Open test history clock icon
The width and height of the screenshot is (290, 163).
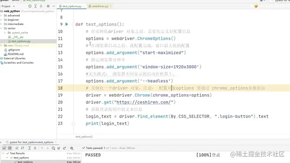tap(53, 148)
